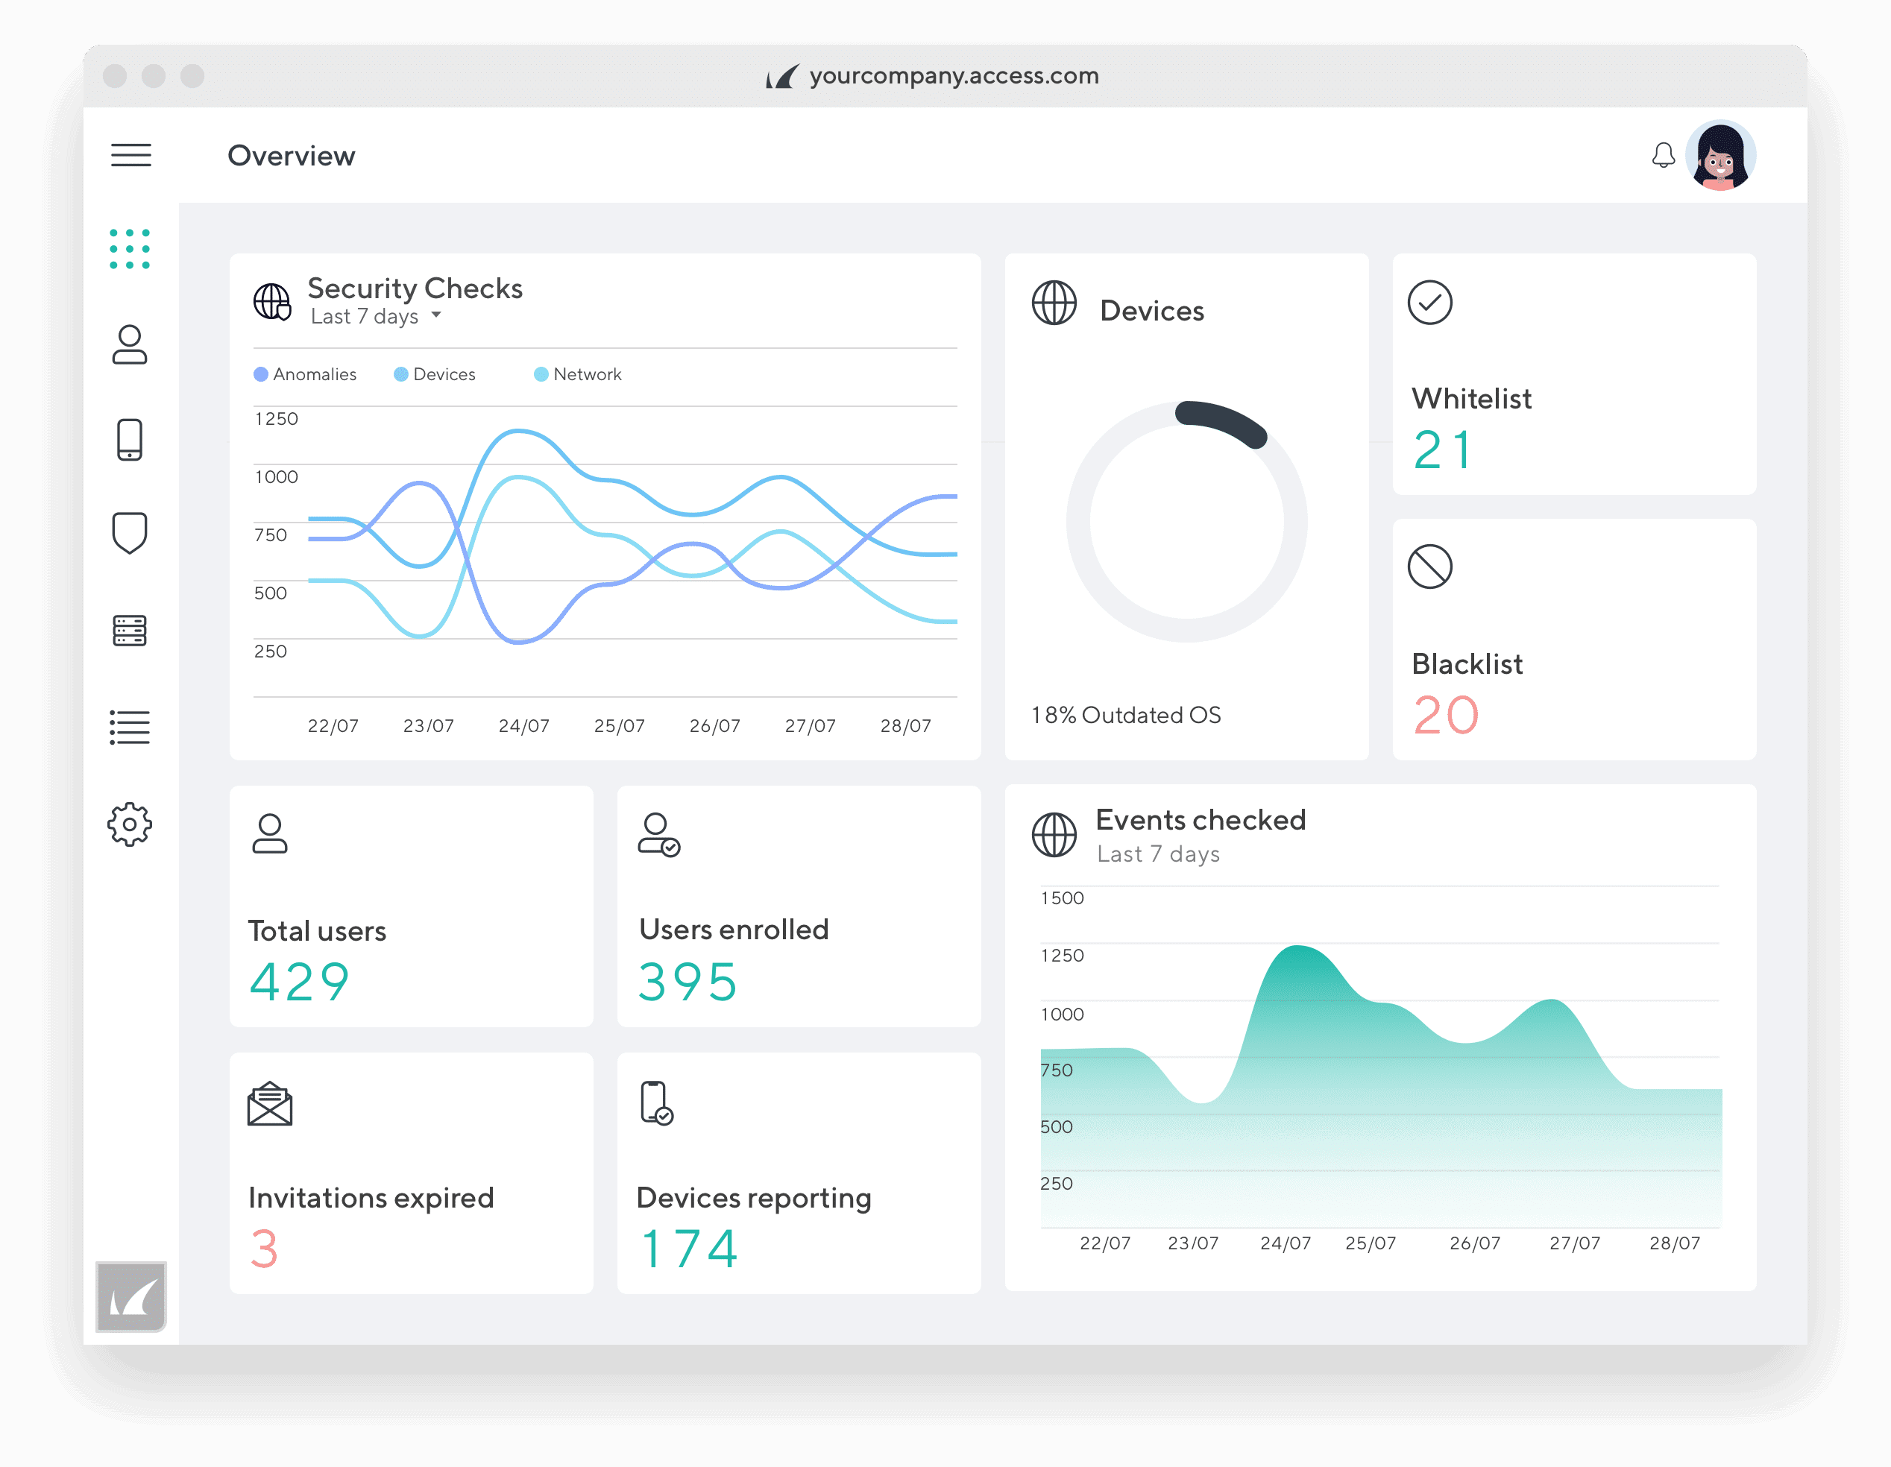Click the Overview page title
The image size is (1891, 1467).
pos(291,156)
